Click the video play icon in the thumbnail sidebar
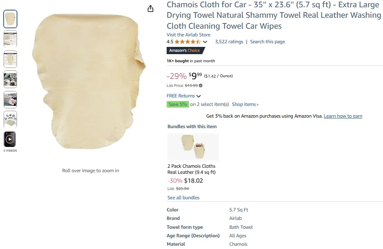383x249 pixels. pyautogui.click(x=10, y=139)
